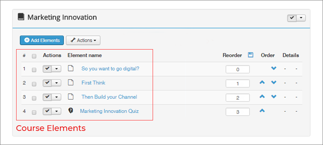Click reorder field containing 3
Viewport: 323px width, 145px height.
pos(237,112)
